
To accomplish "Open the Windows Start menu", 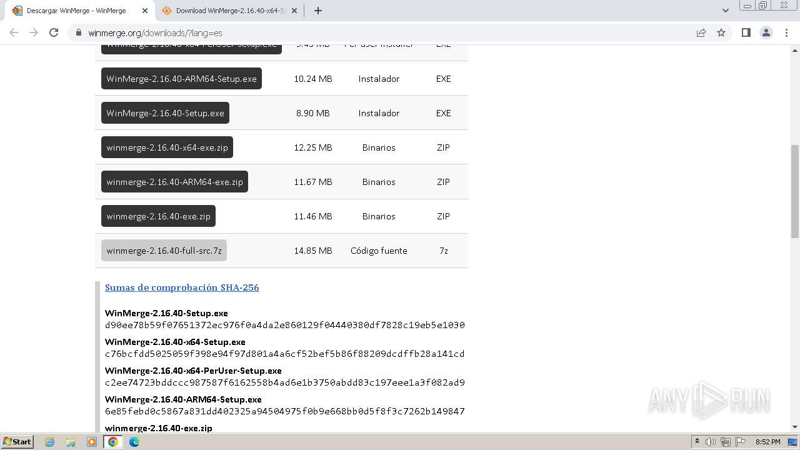I will [x=17, y=441].
